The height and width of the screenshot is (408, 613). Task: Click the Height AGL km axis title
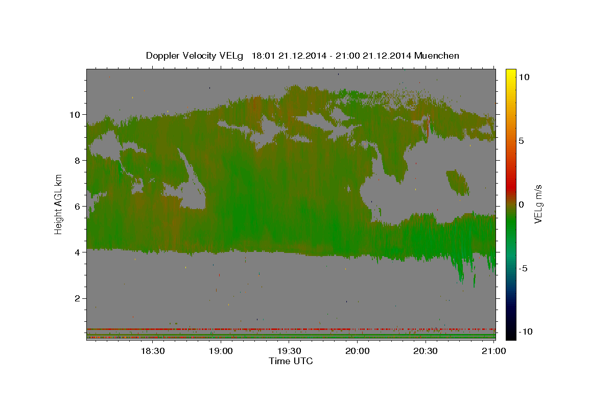59,203
